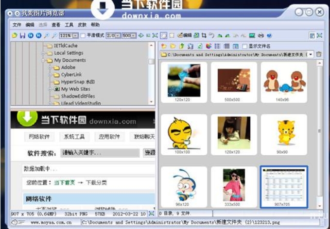Expand the My Web Sites node
Image resolution: width=330 pixels, height=229 pixels.
[x=50, y=89]
